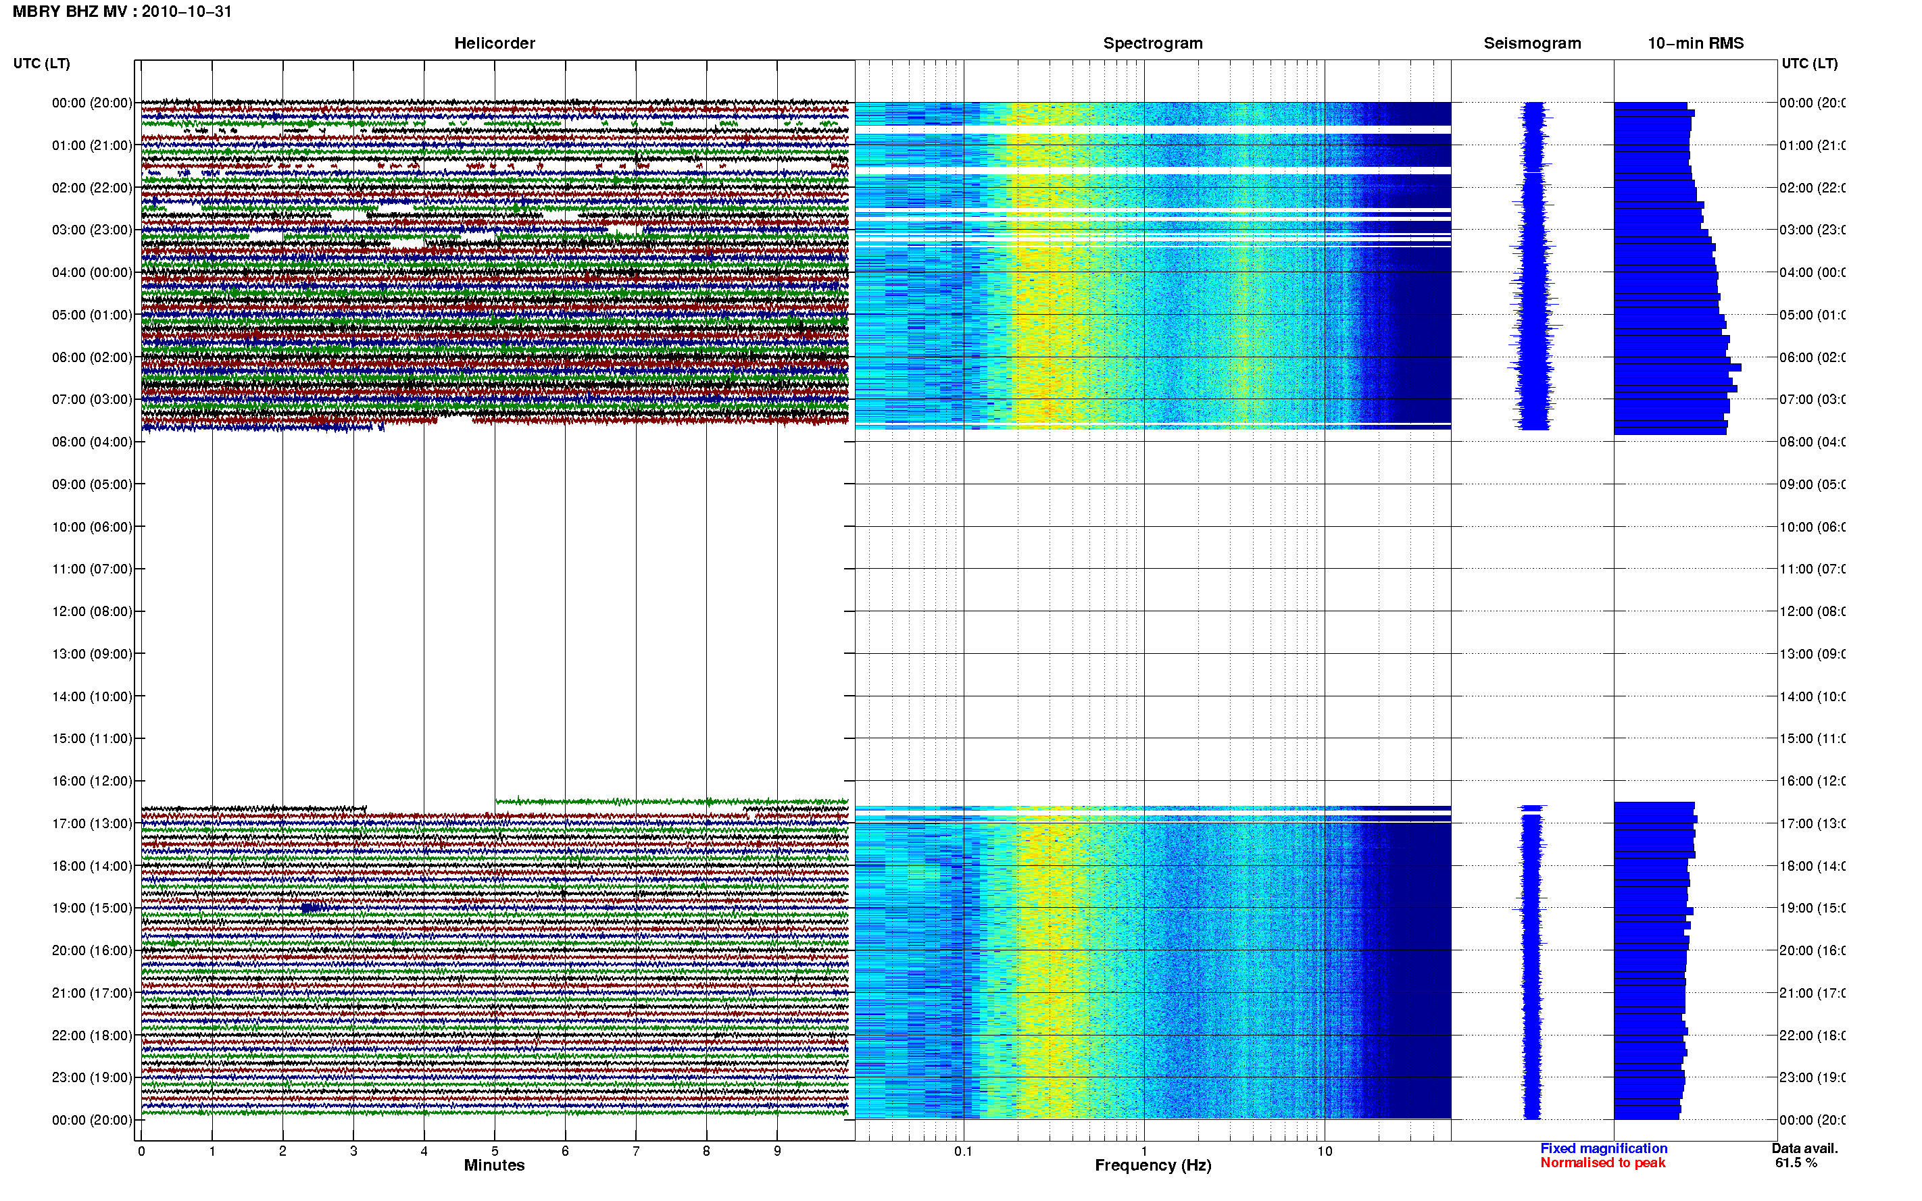Viewport: 1922px width, 1201px height.
Task: Click the blue burst on the 19:00 helicorder trace
Action: click(x=312, y=908)
